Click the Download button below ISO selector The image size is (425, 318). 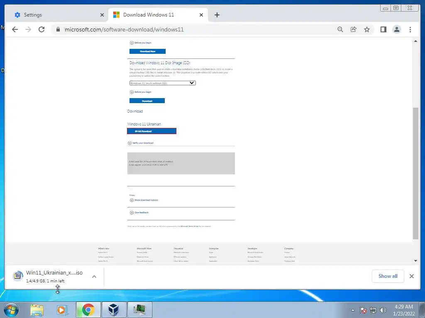147,101
